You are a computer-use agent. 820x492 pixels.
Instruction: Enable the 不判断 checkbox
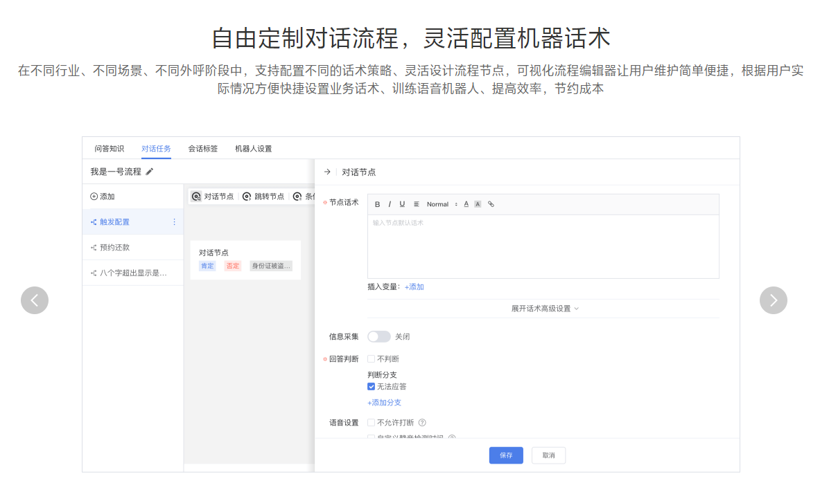coord(372,358)
